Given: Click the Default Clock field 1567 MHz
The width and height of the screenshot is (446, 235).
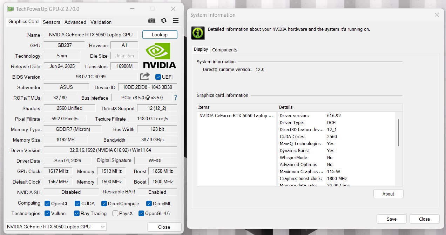Looking at the screenshot, I should (58, 181).
